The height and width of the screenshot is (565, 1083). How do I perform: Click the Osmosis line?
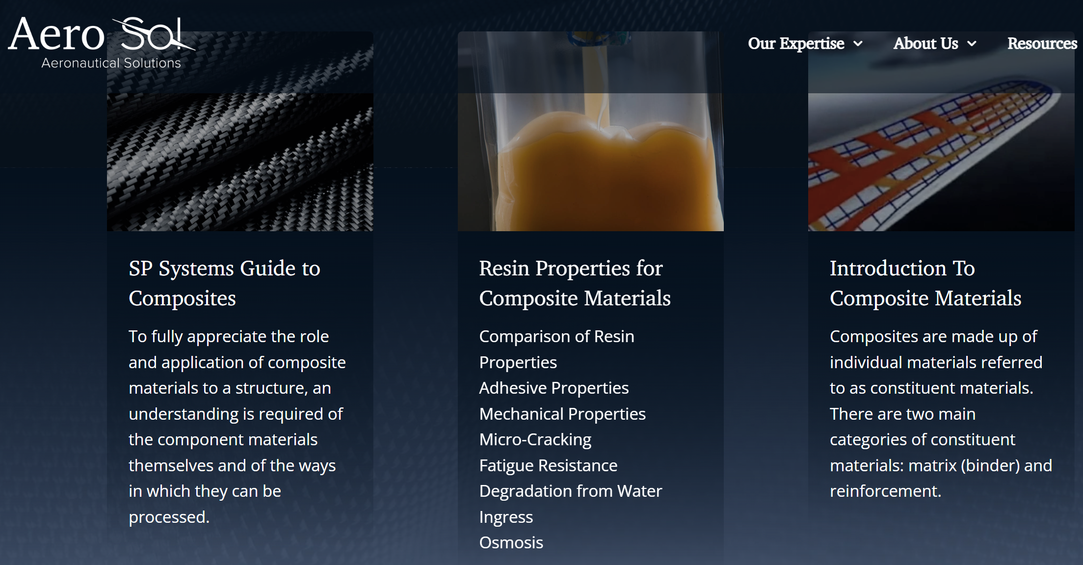point(511,542)
